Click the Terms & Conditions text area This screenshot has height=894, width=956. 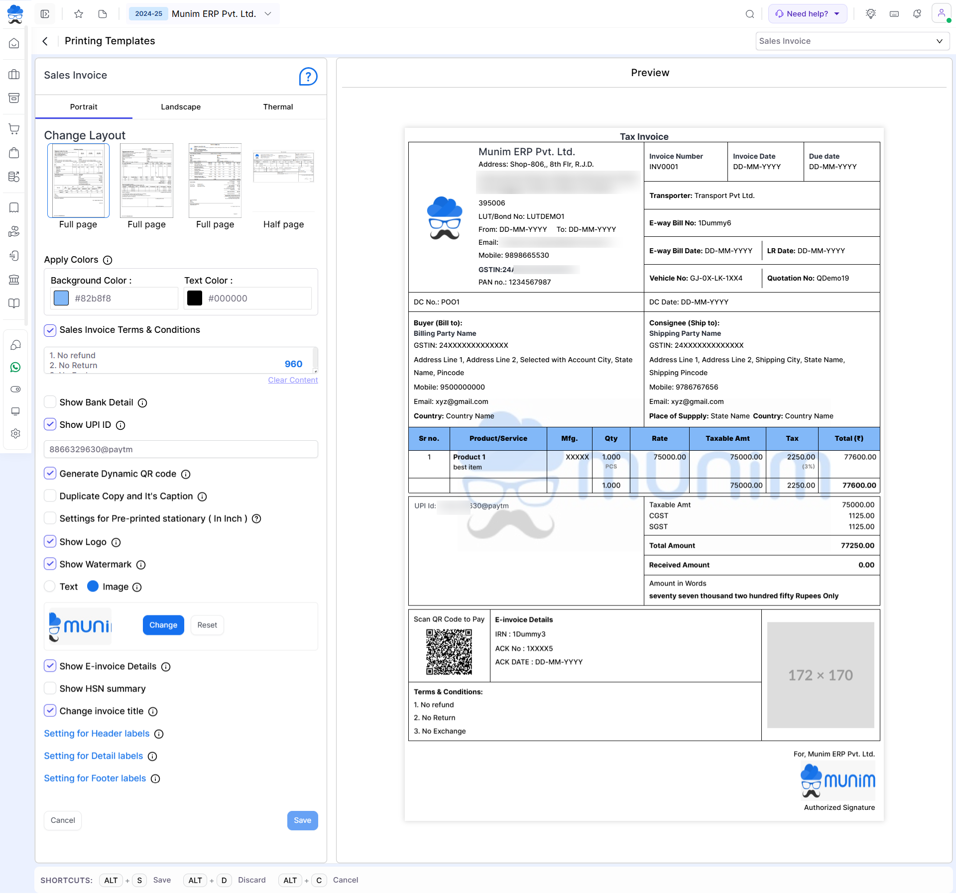(181, 361)
